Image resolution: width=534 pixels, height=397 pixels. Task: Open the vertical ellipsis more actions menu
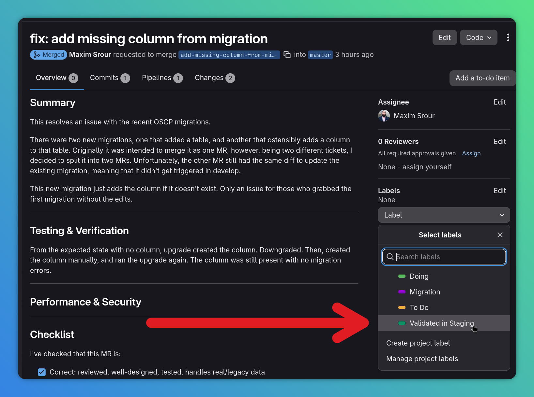point(508,38)
